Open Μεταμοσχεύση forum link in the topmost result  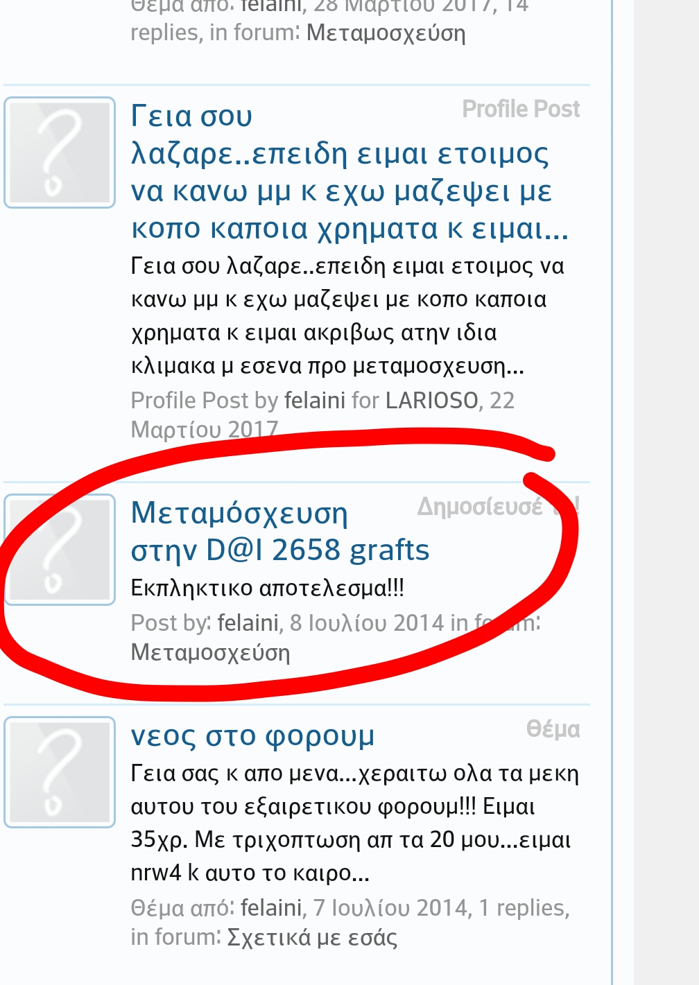click(386, 33)
